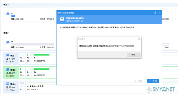Screen dimensions: 178x94
Task: Select the H: partition drive icon under 硬盘2
Action: (8, 14)
